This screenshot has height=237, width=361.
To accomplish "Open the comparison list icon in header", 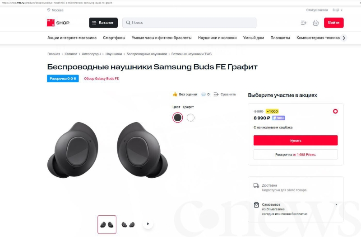I will (x=304, y=23).
